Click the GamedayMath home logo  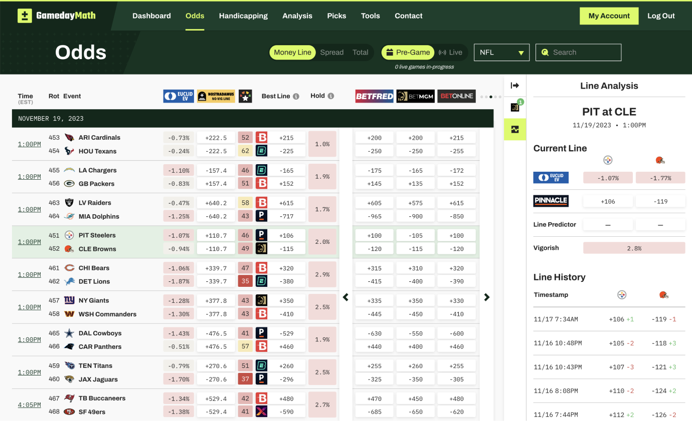pyautogui.click(x=56, y=16)
